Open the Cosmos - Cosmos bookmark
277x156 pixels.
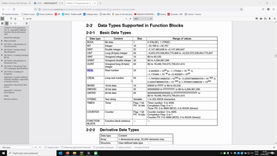point(193,14)
